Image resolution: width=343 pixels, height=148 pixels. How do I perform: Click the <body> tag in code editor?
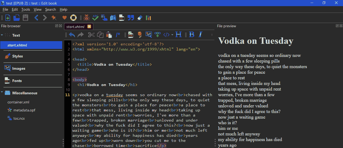click(79, 80)
